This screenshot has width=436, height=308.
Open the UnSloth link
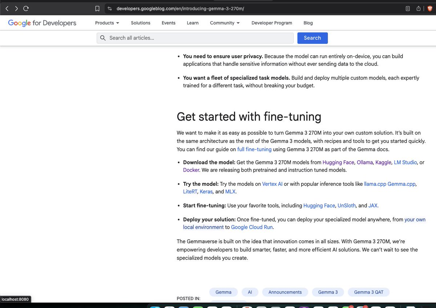(x=347, y=205)
